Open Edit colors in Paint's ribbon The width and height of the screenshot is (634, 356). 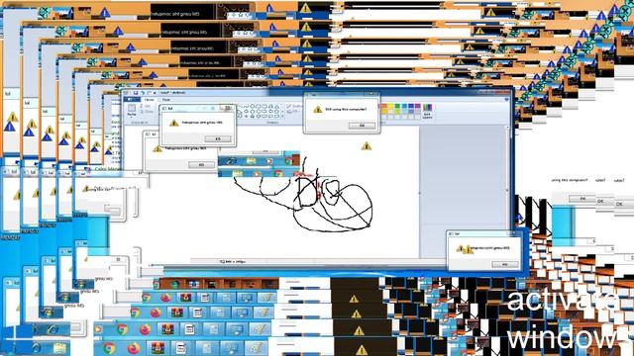click(427, 112)
